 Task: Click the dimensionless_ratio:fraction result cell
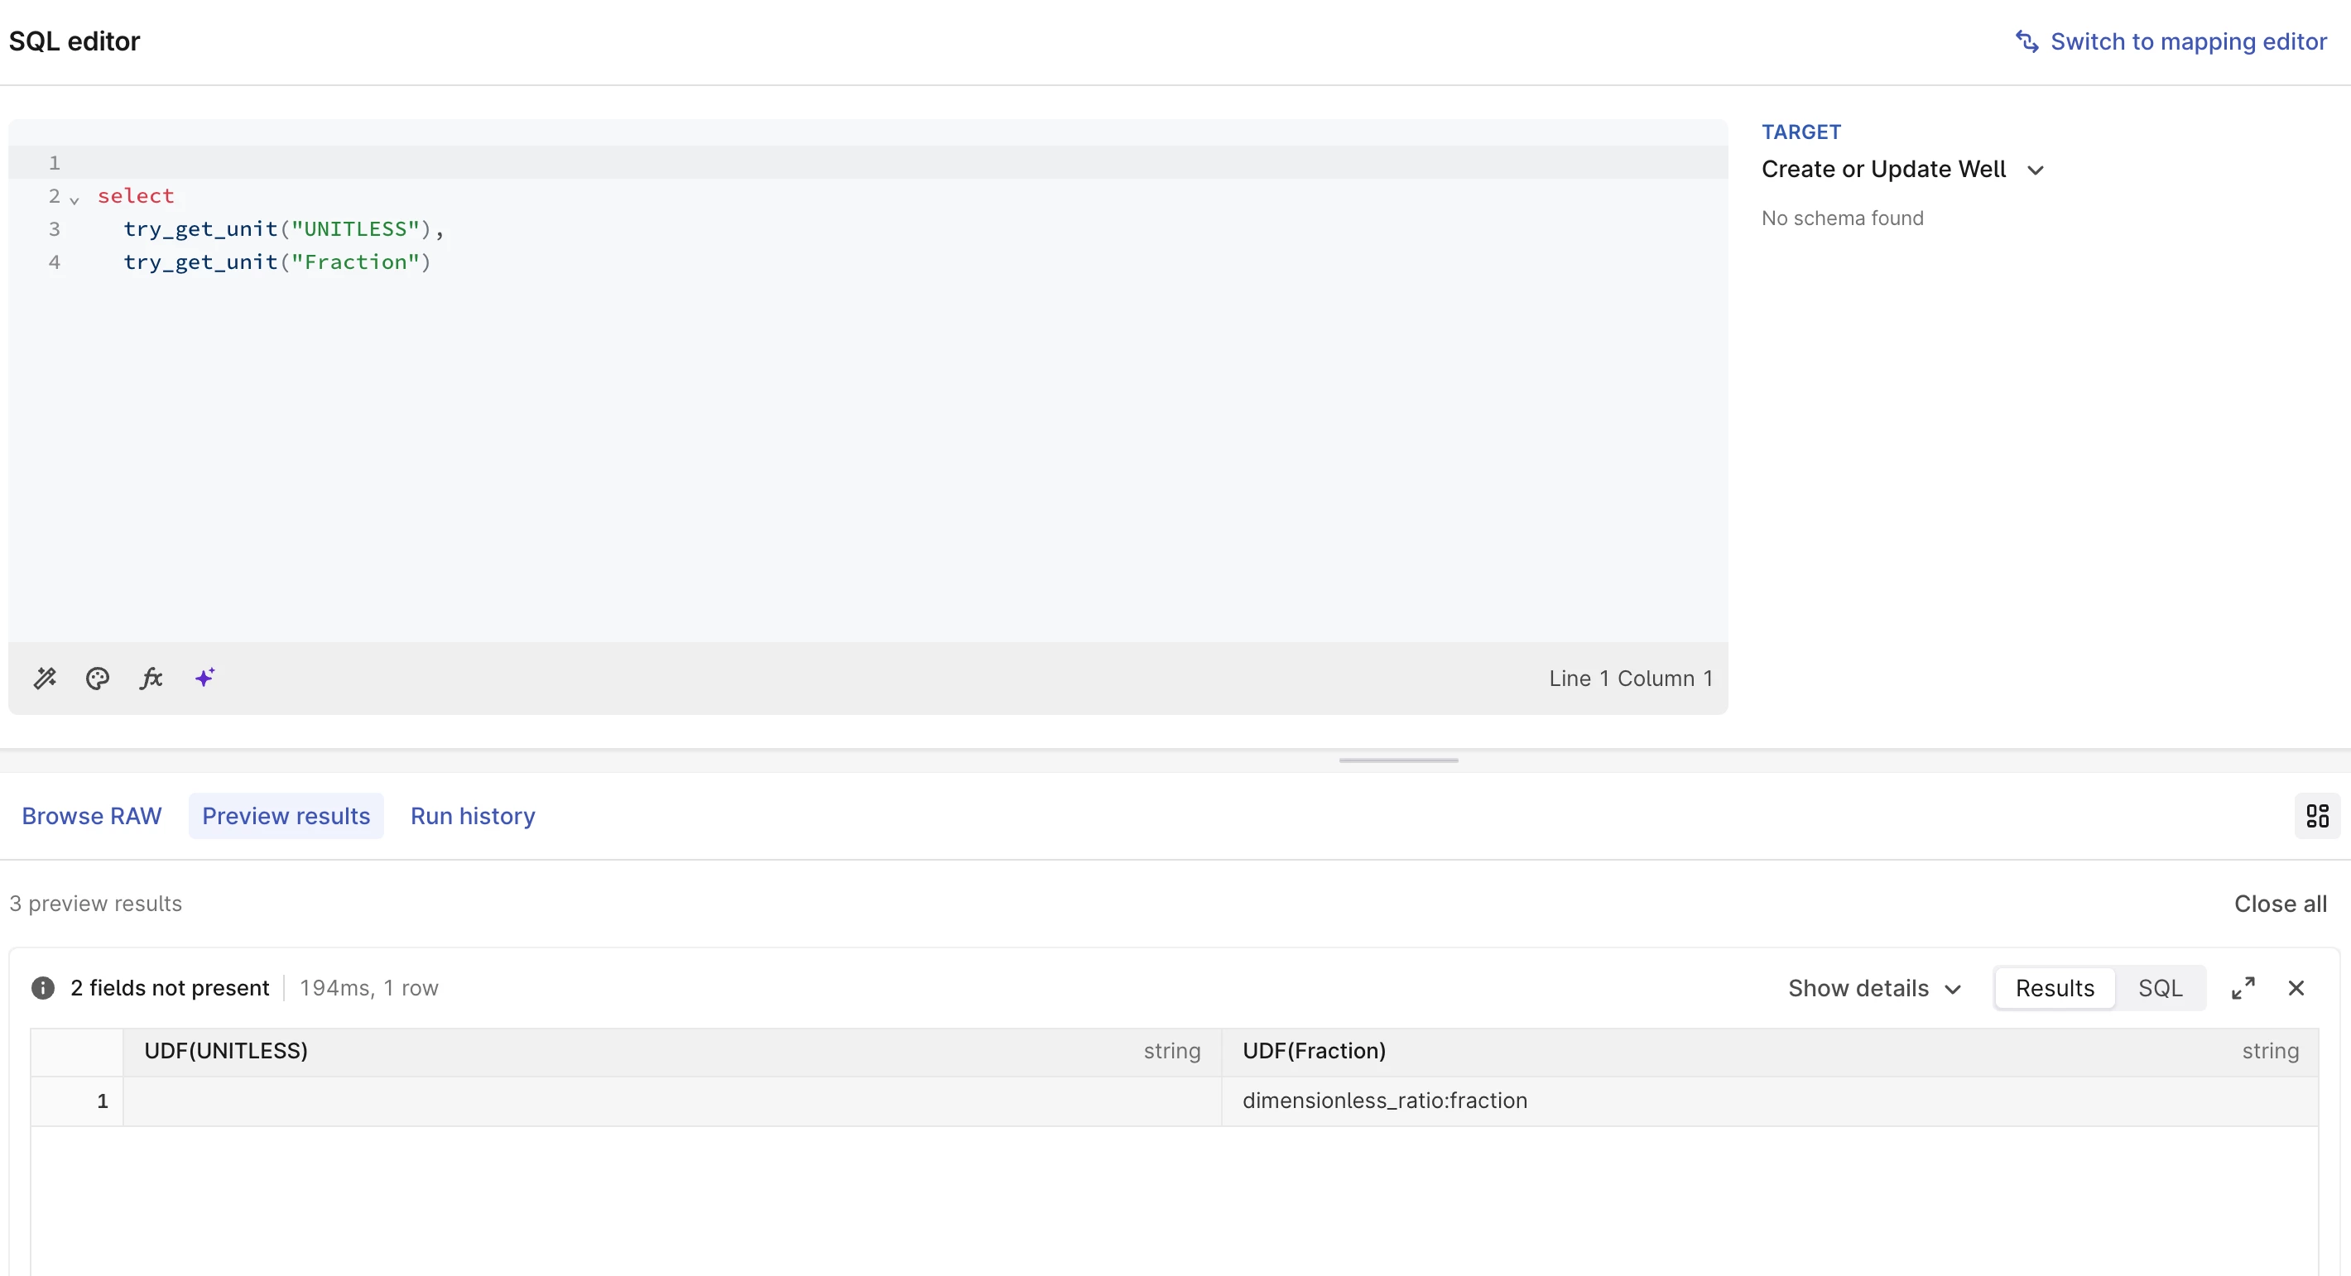pos(1383,1101)
